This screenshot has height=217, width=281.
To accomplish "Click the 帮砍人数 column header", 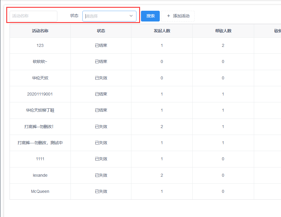I will tap(223, 31).
